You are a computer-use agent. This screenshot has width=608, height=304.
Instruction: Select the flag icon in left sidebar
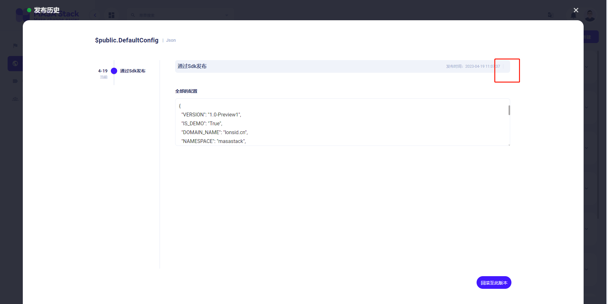[x=15, y=46]
